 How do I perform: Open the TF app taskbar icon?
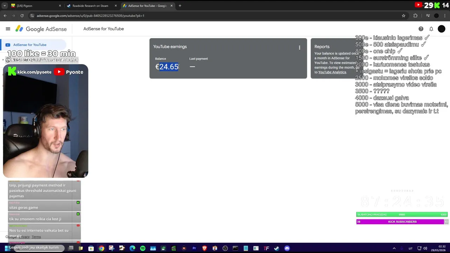266,248
